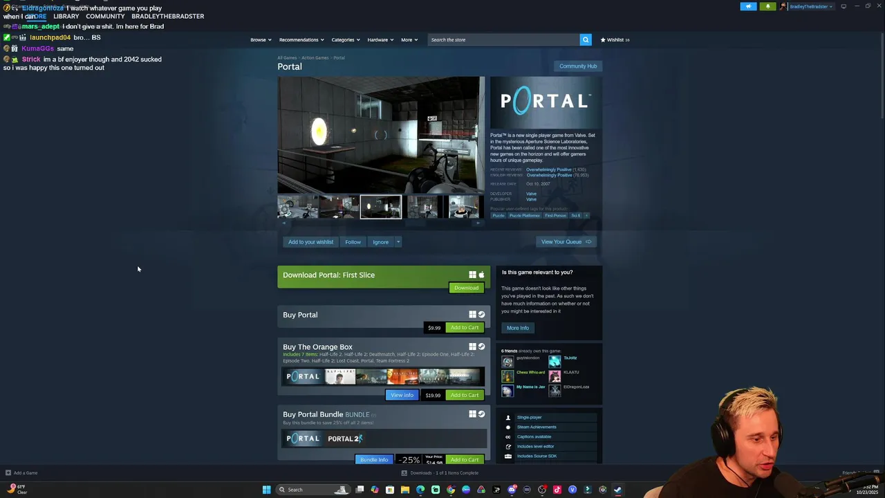Open Discord from taskbar
Image resolution: width=885 pixels, height=498 pixels.
point(512,490)
